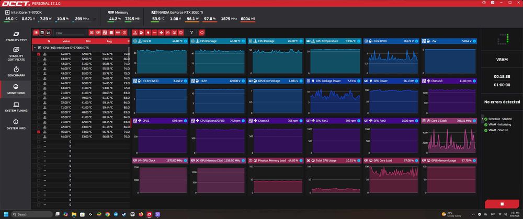523x219 pixels.
Task: Sort table by the Min column header
Action: tap(88, 41)
